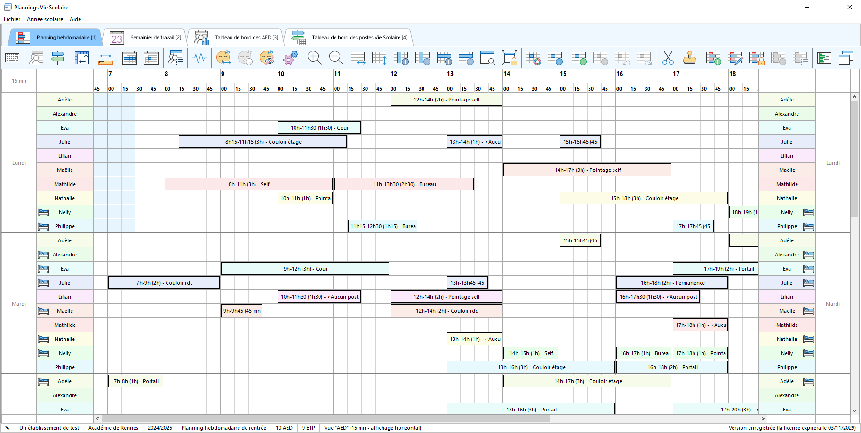This screenshot has height=433, width=861.
Task: Select Eva's 9h-12h Cour slot on Mardi
Action: click(305, 269)
